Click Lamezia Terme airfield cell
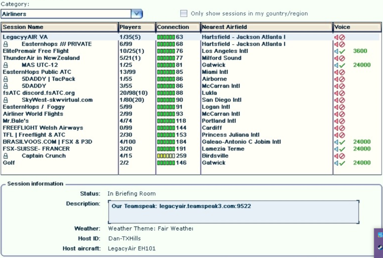Screen dimensions: 383x258 point(223,149)
